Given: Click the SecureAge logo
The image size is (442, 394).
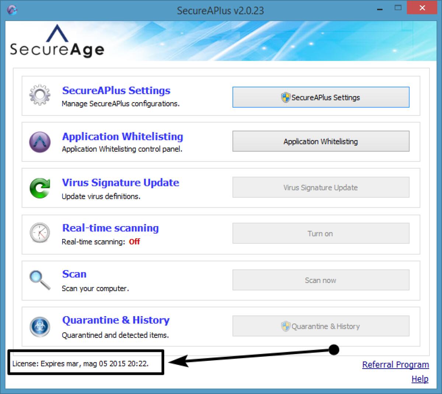Looking at the screenshot, I should click(x=57, y=42).
